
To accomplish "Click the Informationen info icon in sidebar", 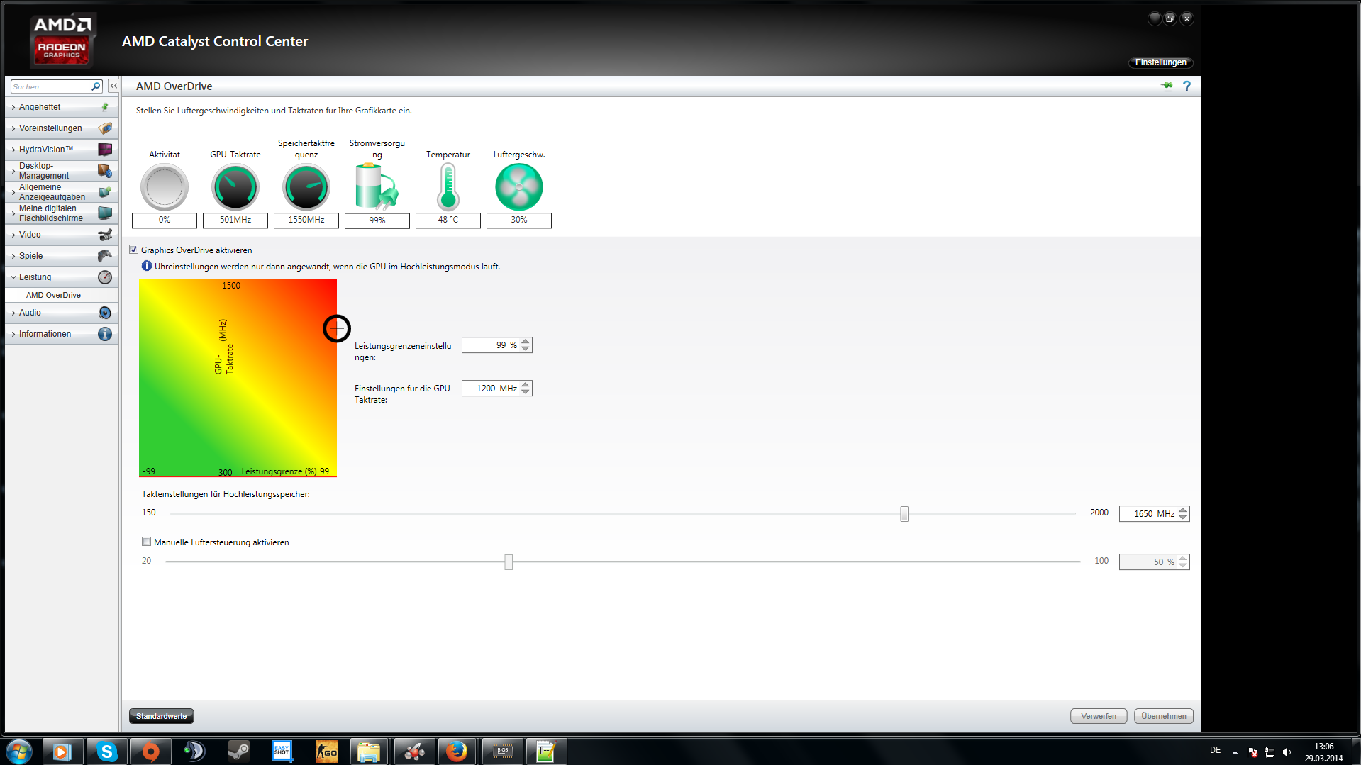I will click(x=105, y=334).
